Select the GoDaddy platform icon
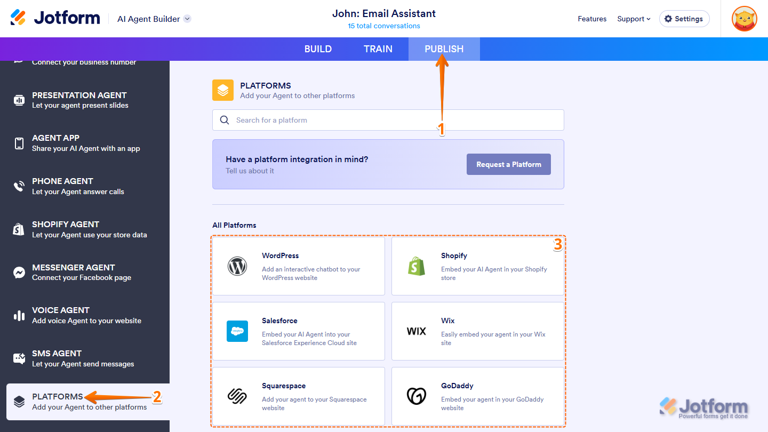 tap(417, 396)
